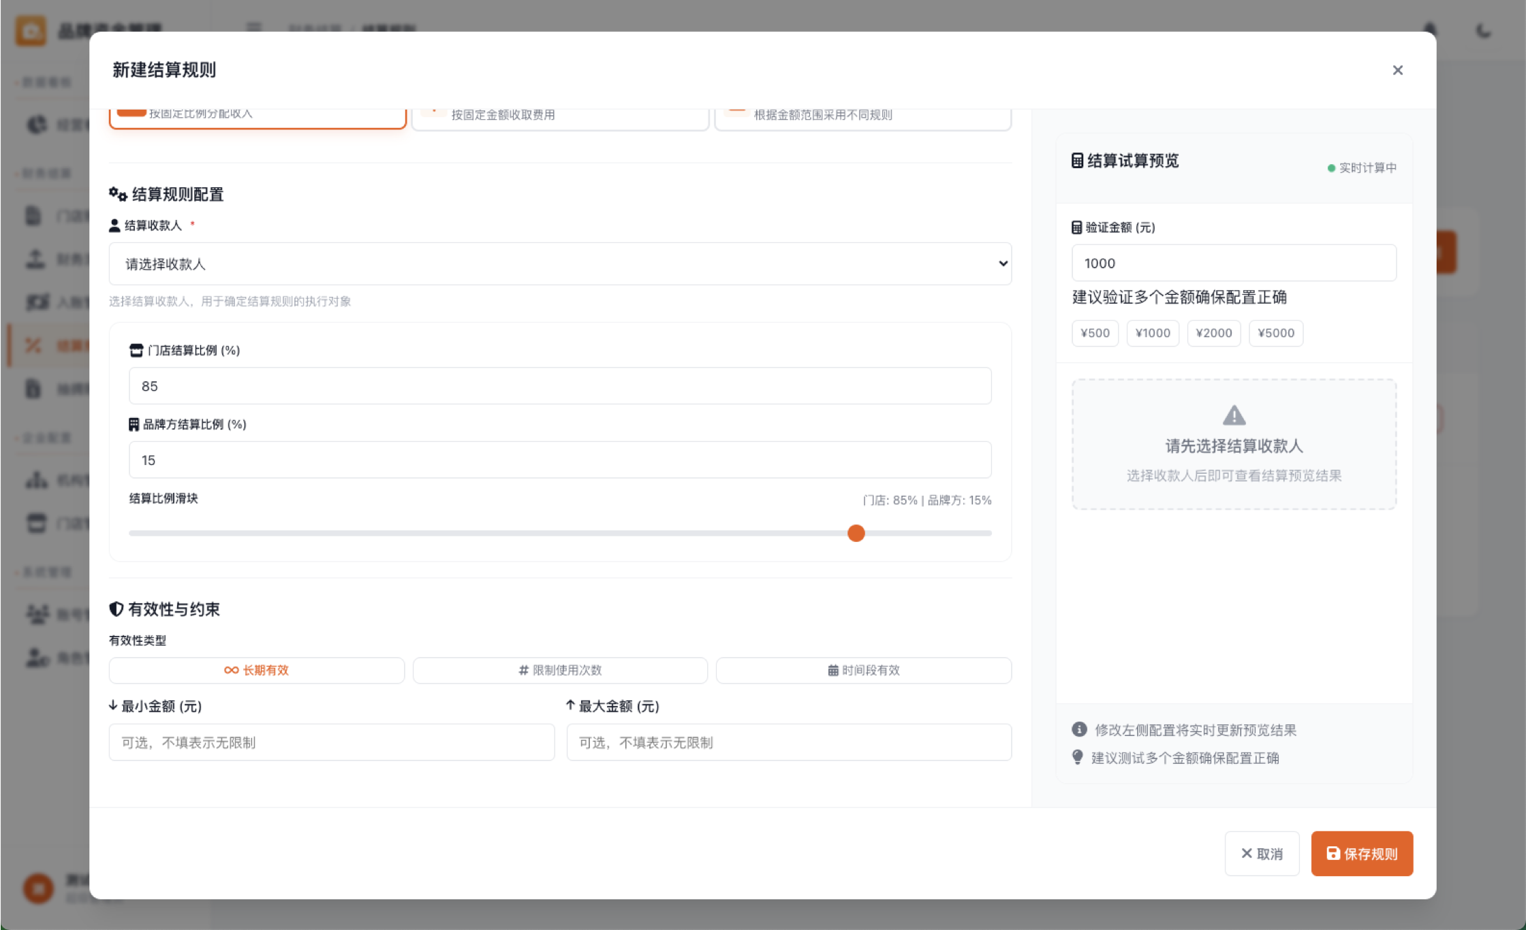Click the store icon by 门店结算比例
The image size is (1526, 930).
click(136, 351)
